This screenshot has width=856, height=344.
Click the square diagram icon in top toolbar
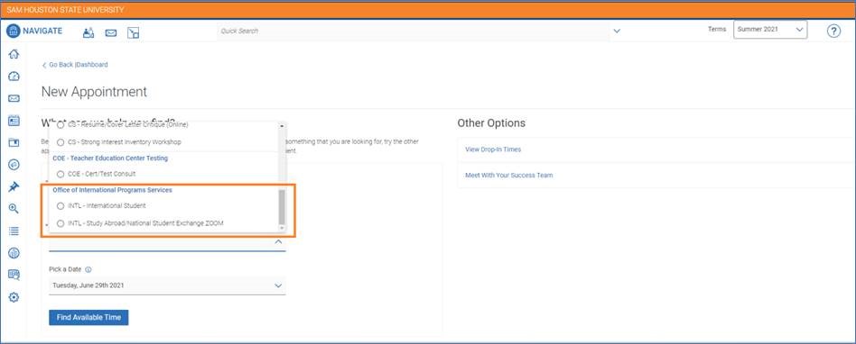point(134,32)
